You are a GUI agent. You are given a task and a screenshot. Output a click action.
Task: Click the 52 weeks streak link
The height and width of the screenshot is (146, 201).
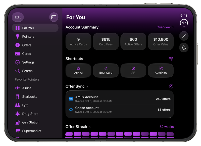point(167,127)
